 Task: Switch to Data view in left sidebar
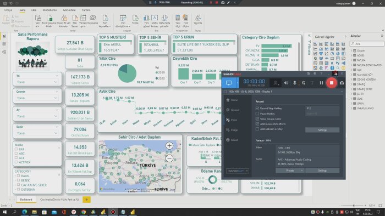[4, 44]
